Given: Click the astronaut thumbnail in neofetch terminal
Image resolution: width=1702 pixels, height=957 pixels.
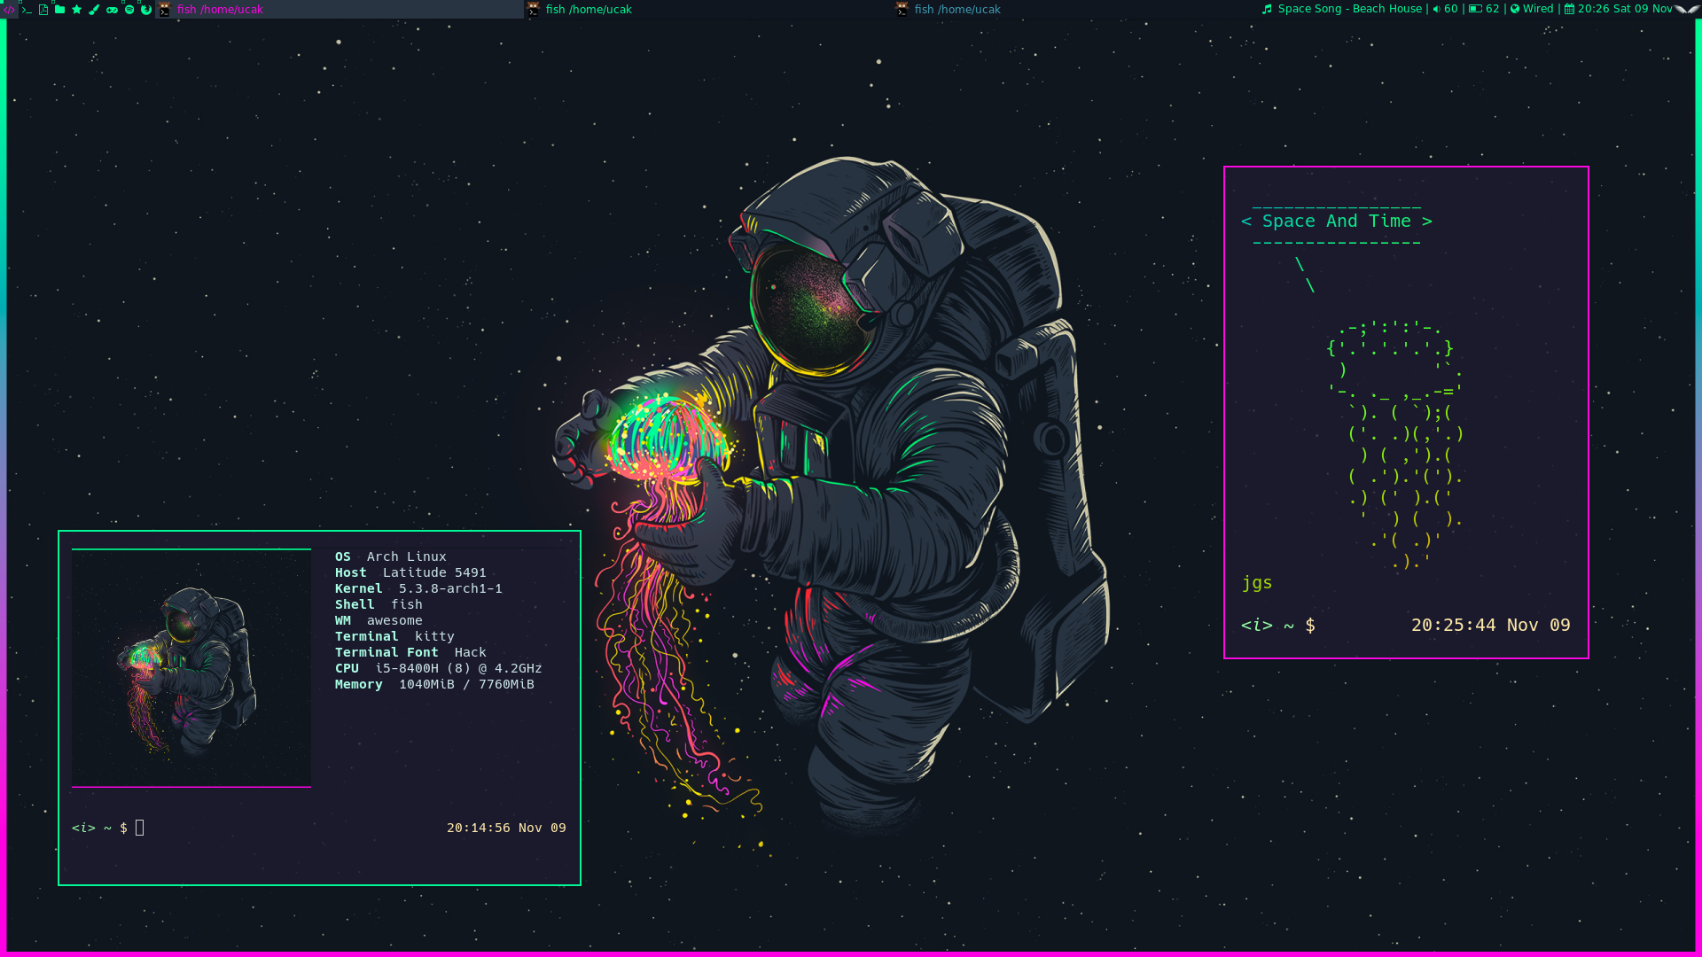Looking at the screenshot, I should [191, 668].
